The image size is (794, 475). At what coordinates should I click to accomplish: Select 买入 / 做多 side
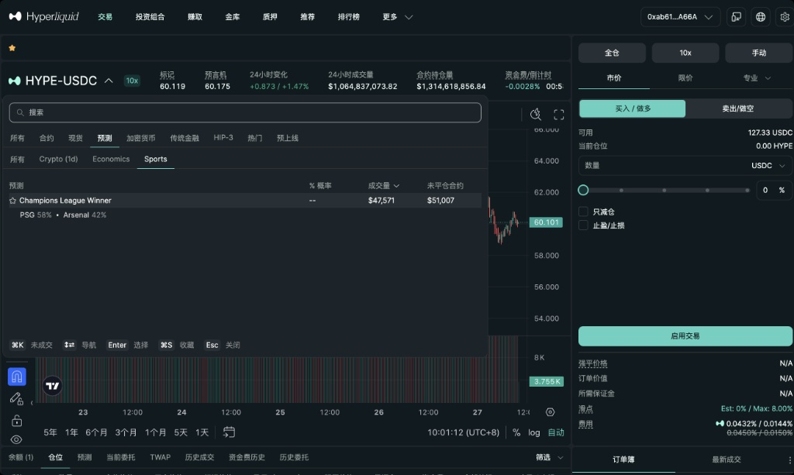pyautogui.click(x=633, y=108)
